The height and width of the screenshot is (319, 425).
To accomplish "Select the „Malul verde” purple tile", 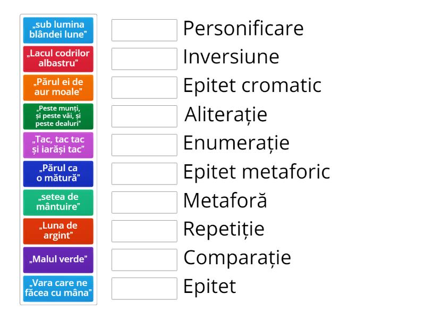I will click(x=58, y=260).
